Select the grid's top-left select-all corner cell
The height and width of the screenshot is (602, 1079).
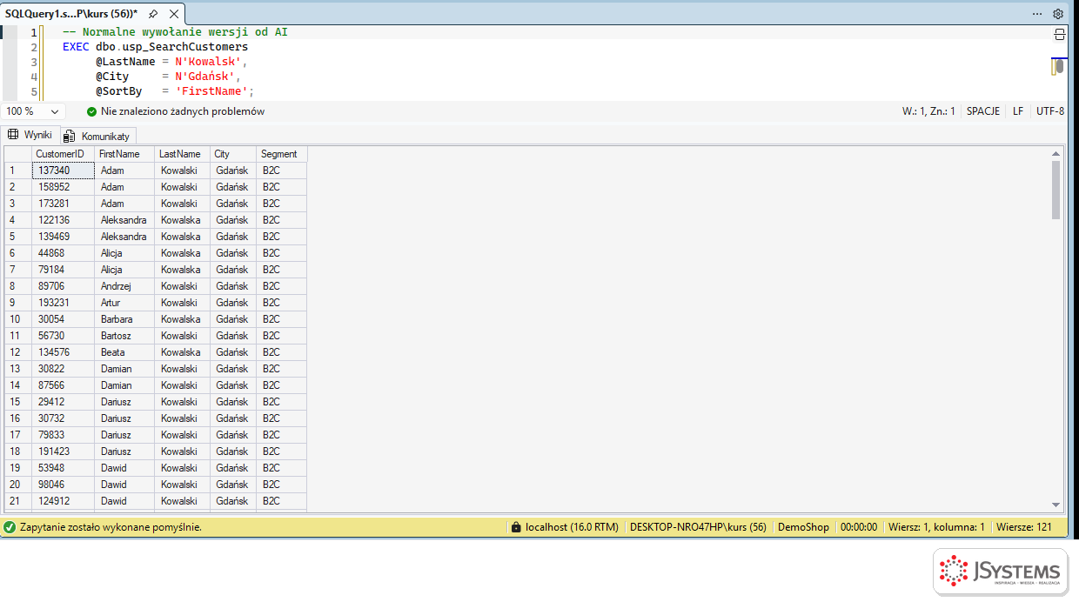(x=18, y=154)
